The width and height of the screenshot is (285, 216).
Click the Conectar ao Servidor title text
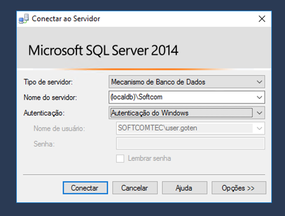(x=66, y=19)
